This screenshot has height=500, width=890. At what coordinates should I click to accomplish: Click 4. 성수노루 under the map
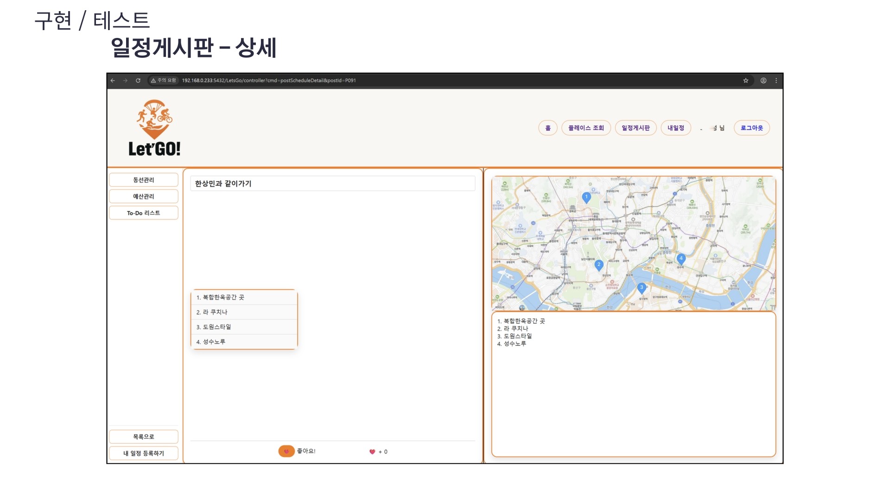pos(512,344)
